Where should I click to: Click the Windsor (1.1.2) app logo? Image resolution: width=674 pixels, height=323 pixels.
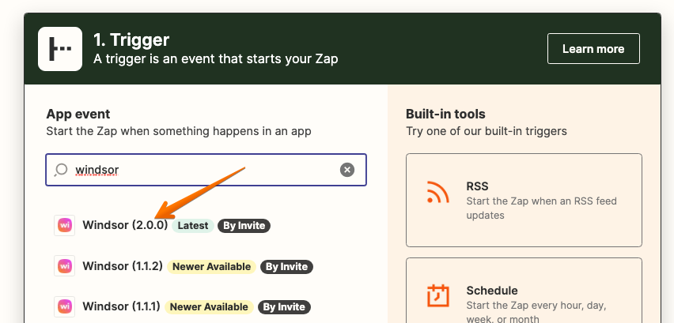click(x=65, y=266)
